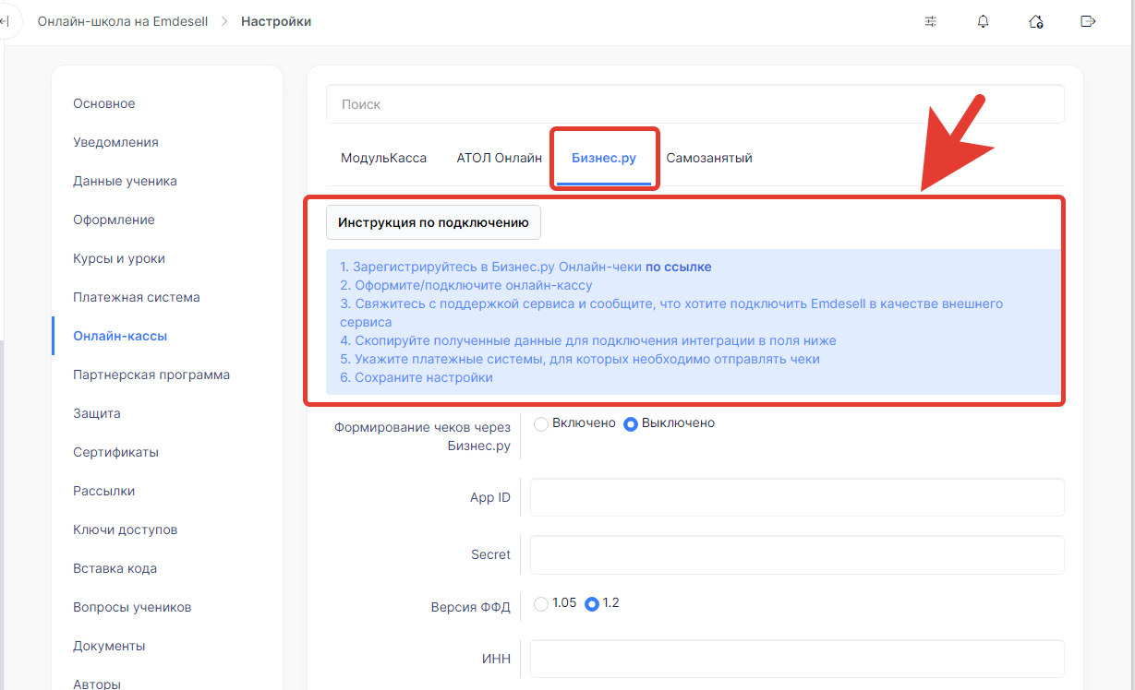The image size is (1135, 690).
Task: Select Онлайн-кассы in the sidebar
Action: [120, 336]
